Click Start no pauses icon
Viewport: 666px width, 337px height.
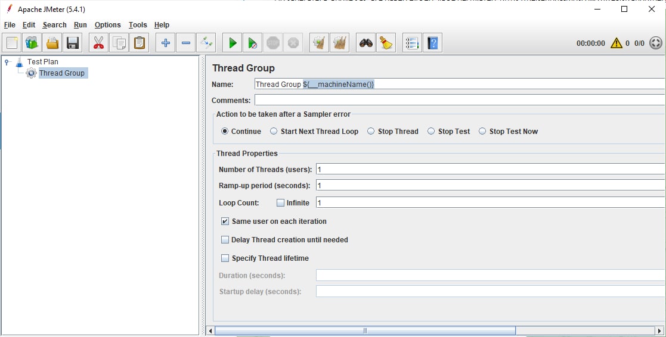pyautogui.click(x=253, y=43)
